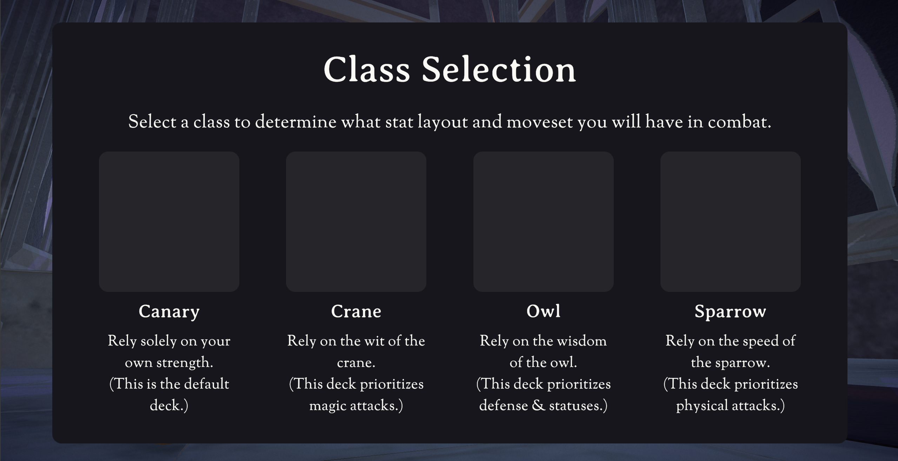Click the 'prioritizes magic attacks' note

coord(356,395)
